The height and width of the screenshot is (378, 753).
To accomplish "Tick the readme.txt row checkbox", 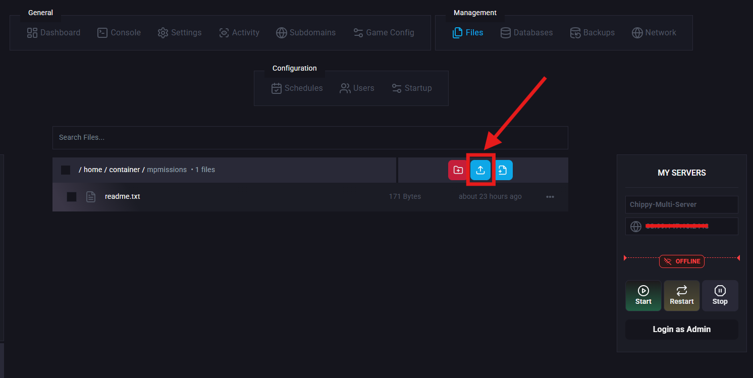I will tap(72, 197).
